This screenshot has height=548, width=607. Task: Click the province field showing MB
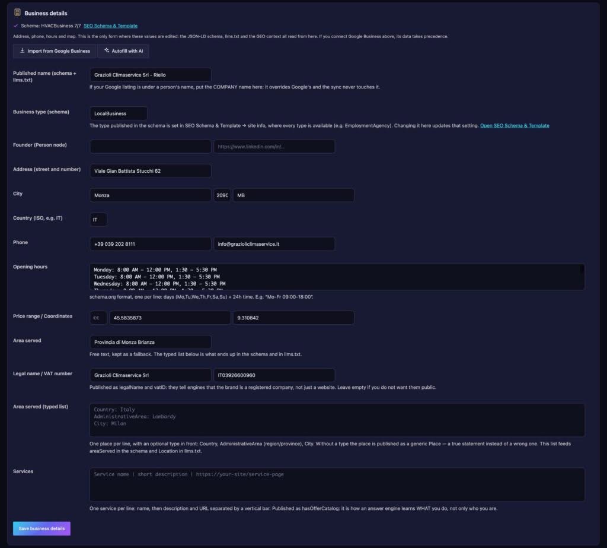[x=293, y=195]
